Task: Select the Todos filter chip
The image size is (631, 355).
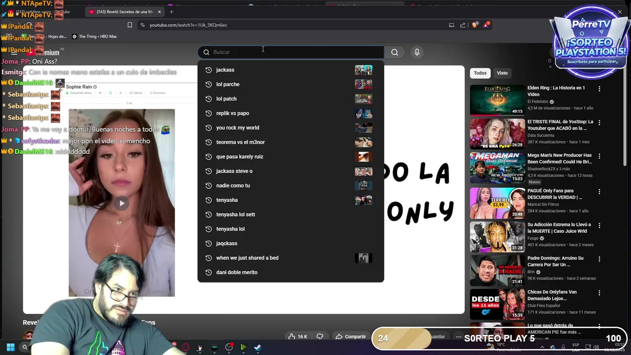Action: tap(480, 73)
